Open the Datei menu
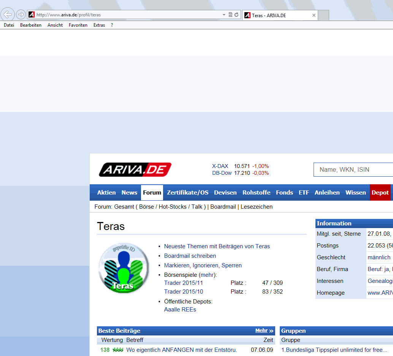The height and width of the screenshot is (356, 393). coord(9,25)
